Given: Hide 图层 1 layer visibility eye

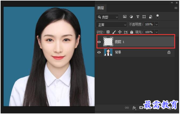Looking at the screenshot, I should click(x=99, y=42).
